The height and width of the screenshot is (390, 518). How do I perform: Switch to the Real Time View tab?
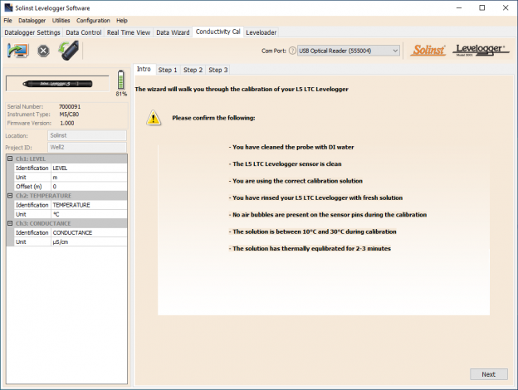pos(129,32)
